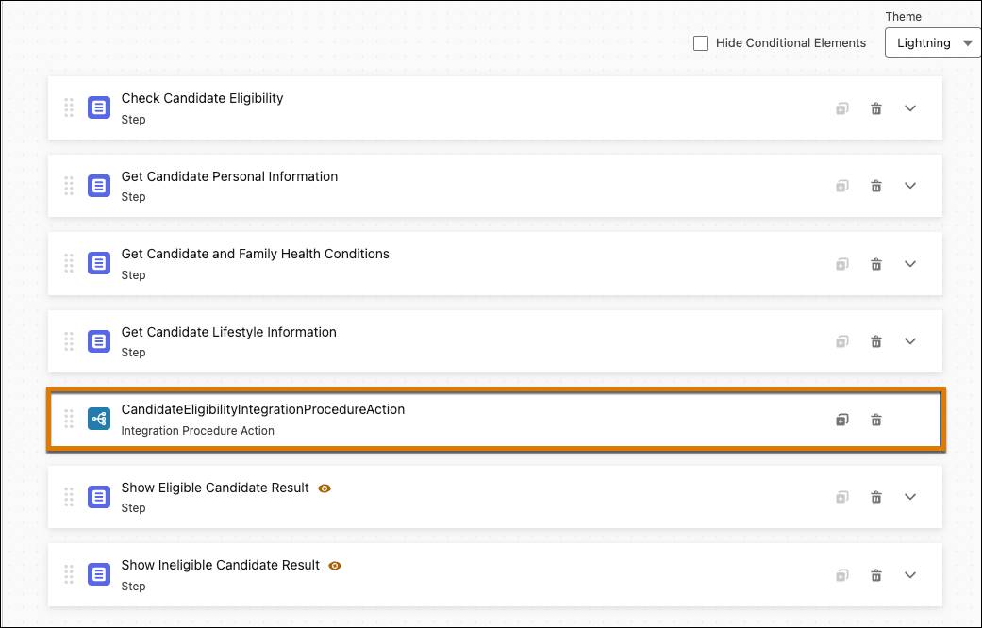982x628 pixels.
Task: Click the Get Candidate Lifestyle Information step icon
Action: click(99, 341)
